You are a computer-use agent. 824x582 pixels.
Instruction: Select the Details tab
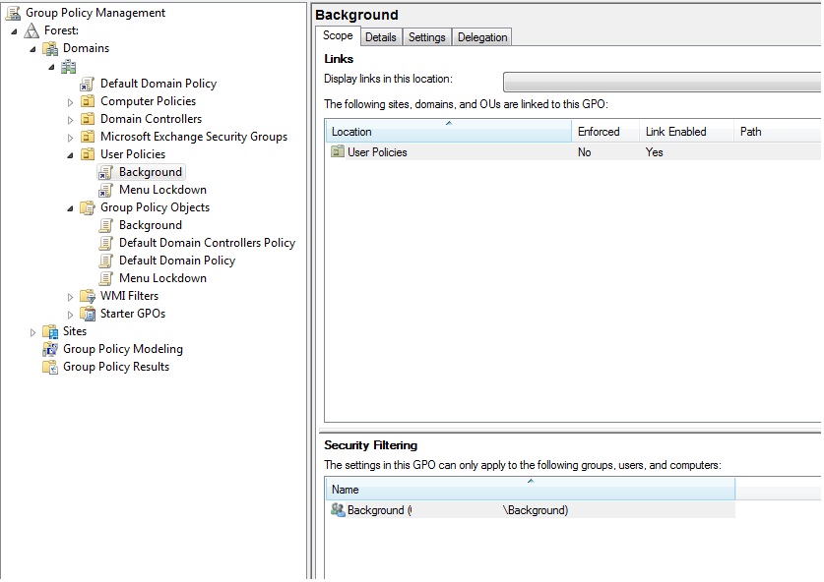381,36
